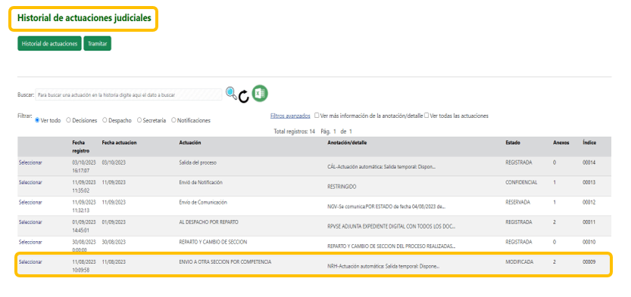631x297 pixels.
Task: Open the Filtros avanzados link
Action: [290, 116]
